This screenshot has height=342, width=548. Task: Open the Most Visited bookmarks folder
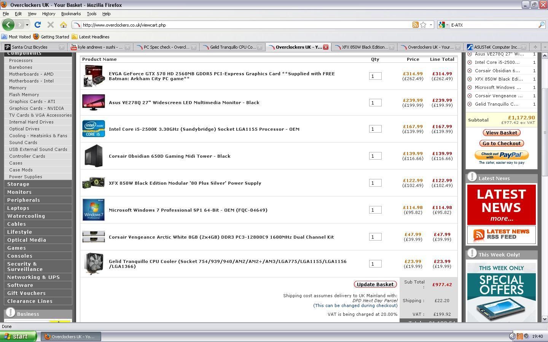(x=16, y=37)
